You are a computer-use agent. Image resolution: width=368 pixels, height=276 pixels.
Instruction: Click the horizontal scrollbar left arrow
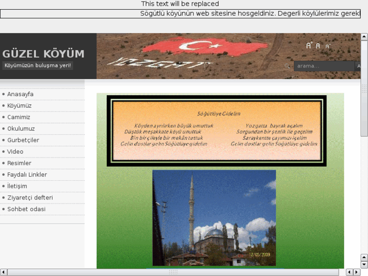pyautogui.click(x=3, y=272)
